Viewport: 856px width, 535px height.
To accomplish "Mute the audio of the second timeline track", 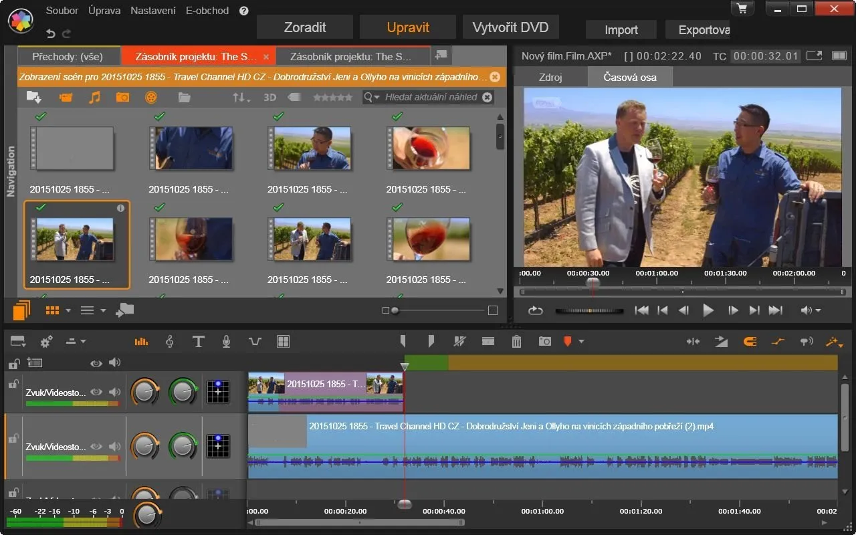I will tap(115, 447).
